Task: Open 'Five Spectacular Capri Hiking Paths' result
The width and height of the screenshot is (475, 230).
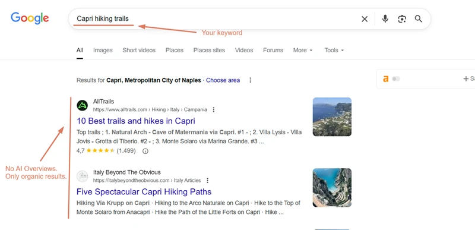Action: (x=144, y=192)
